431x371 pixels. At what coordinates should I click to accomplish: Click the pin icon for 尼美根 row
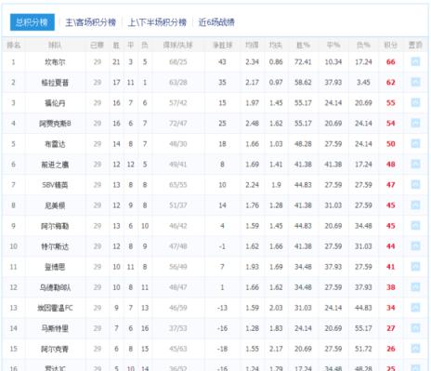coord(415,205)
